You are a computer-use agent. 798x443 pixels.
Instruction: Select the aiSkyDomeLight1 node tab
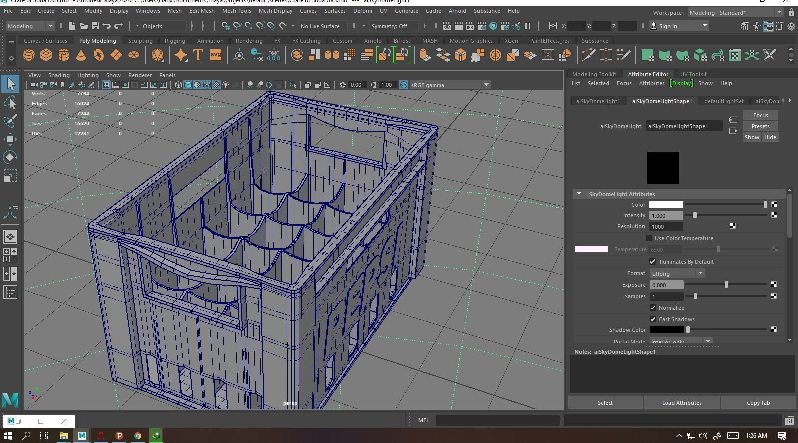pyautogui.click(x=598, y=101)
